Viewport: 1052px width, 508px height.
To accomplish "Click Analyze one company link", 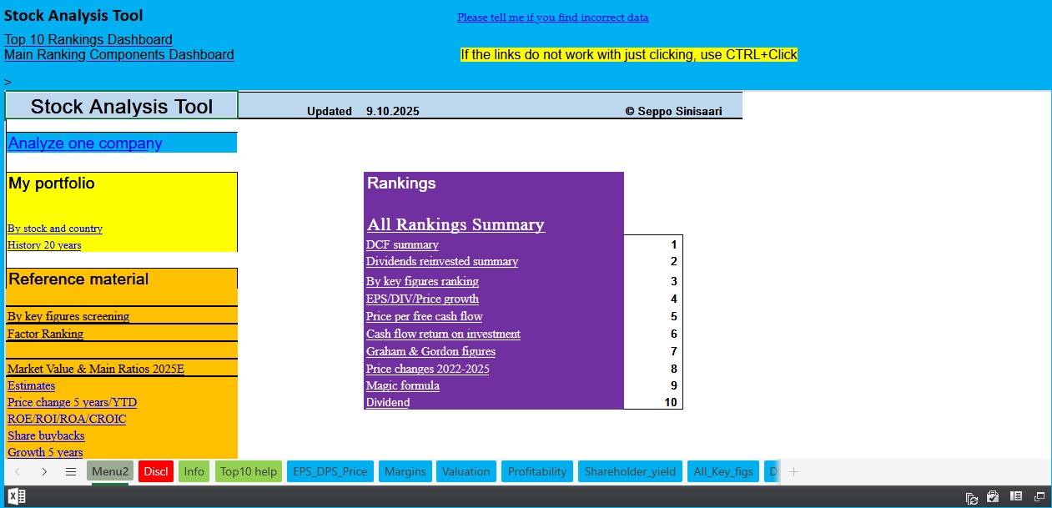I will [85, 143].
